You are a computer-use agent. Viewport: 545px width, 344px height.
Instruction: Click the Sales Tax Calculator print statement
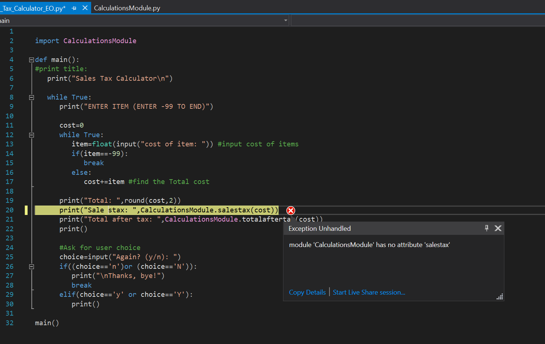pos(110,79)
